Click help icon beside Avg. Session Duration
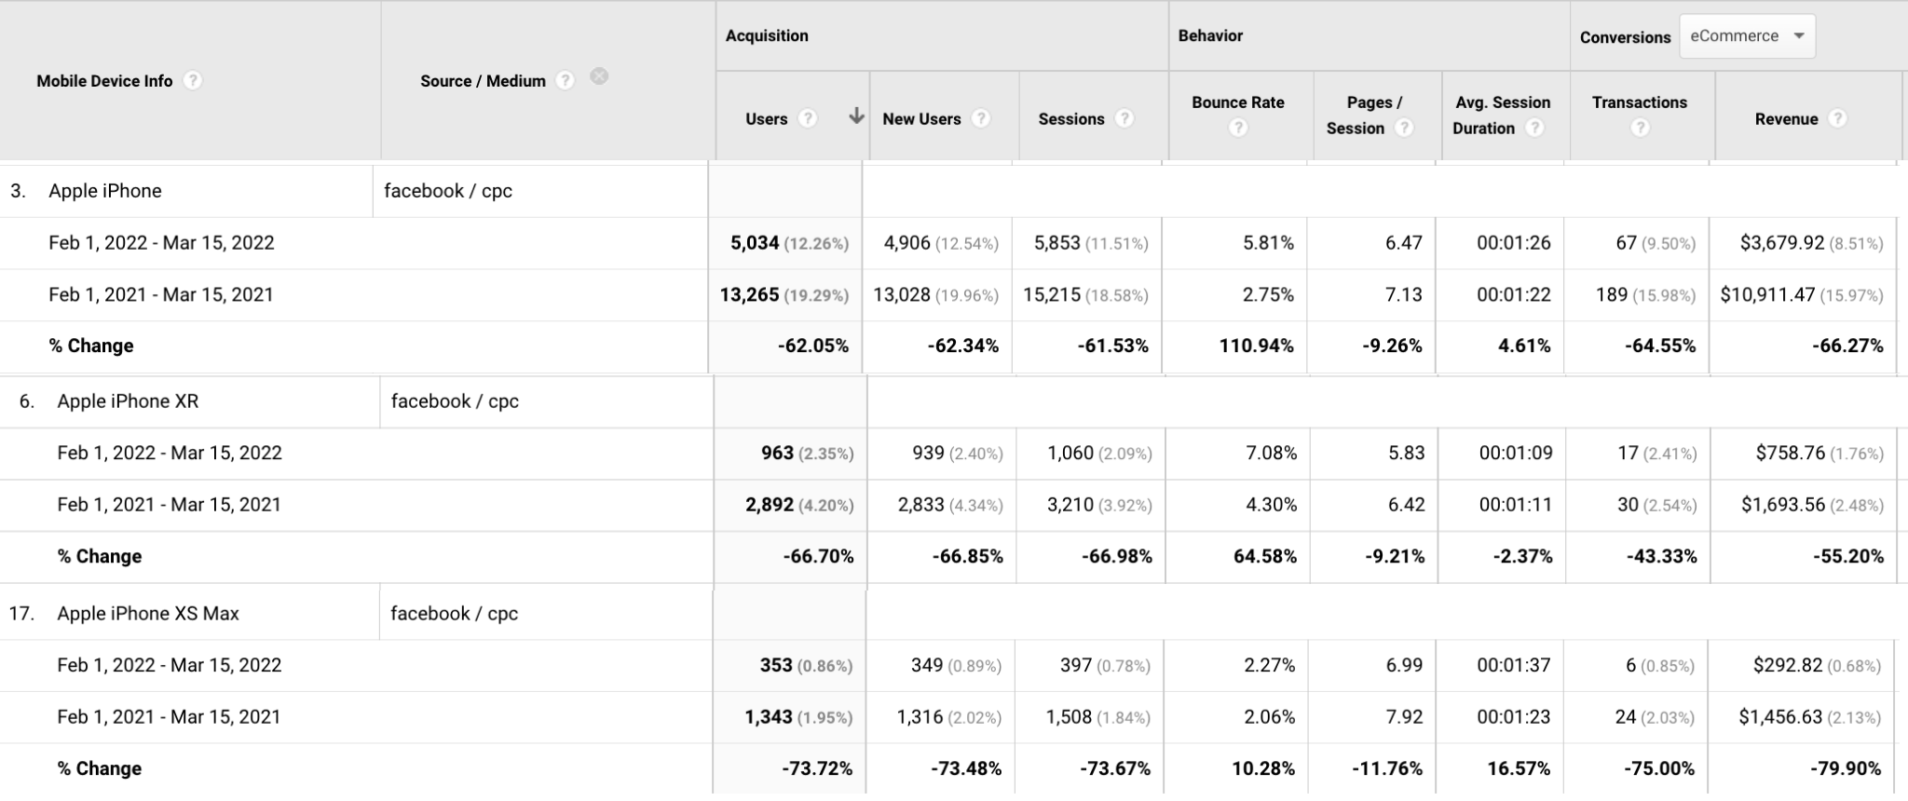 1534,129
